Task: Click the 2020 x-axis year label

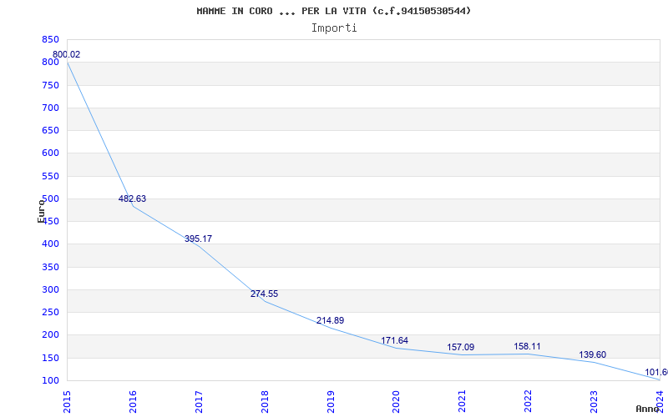Action: pyautogui.click(x=396, y=401)
